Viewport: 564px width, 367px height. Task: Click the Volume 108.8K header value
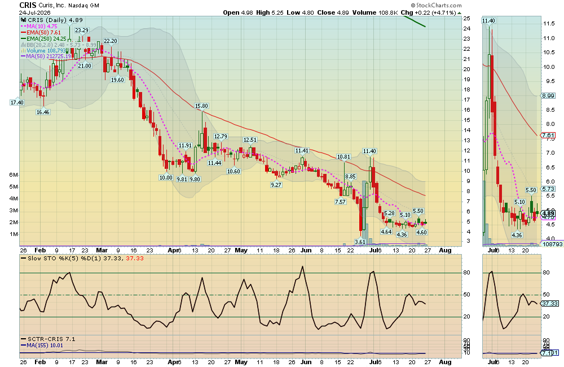375,12
